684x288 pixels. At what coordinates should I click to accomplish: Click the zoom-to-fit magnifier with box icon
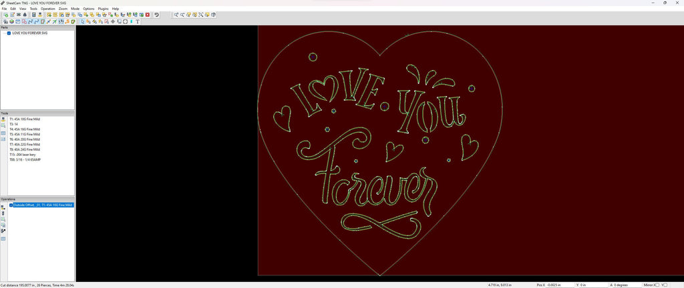(200, 15)
